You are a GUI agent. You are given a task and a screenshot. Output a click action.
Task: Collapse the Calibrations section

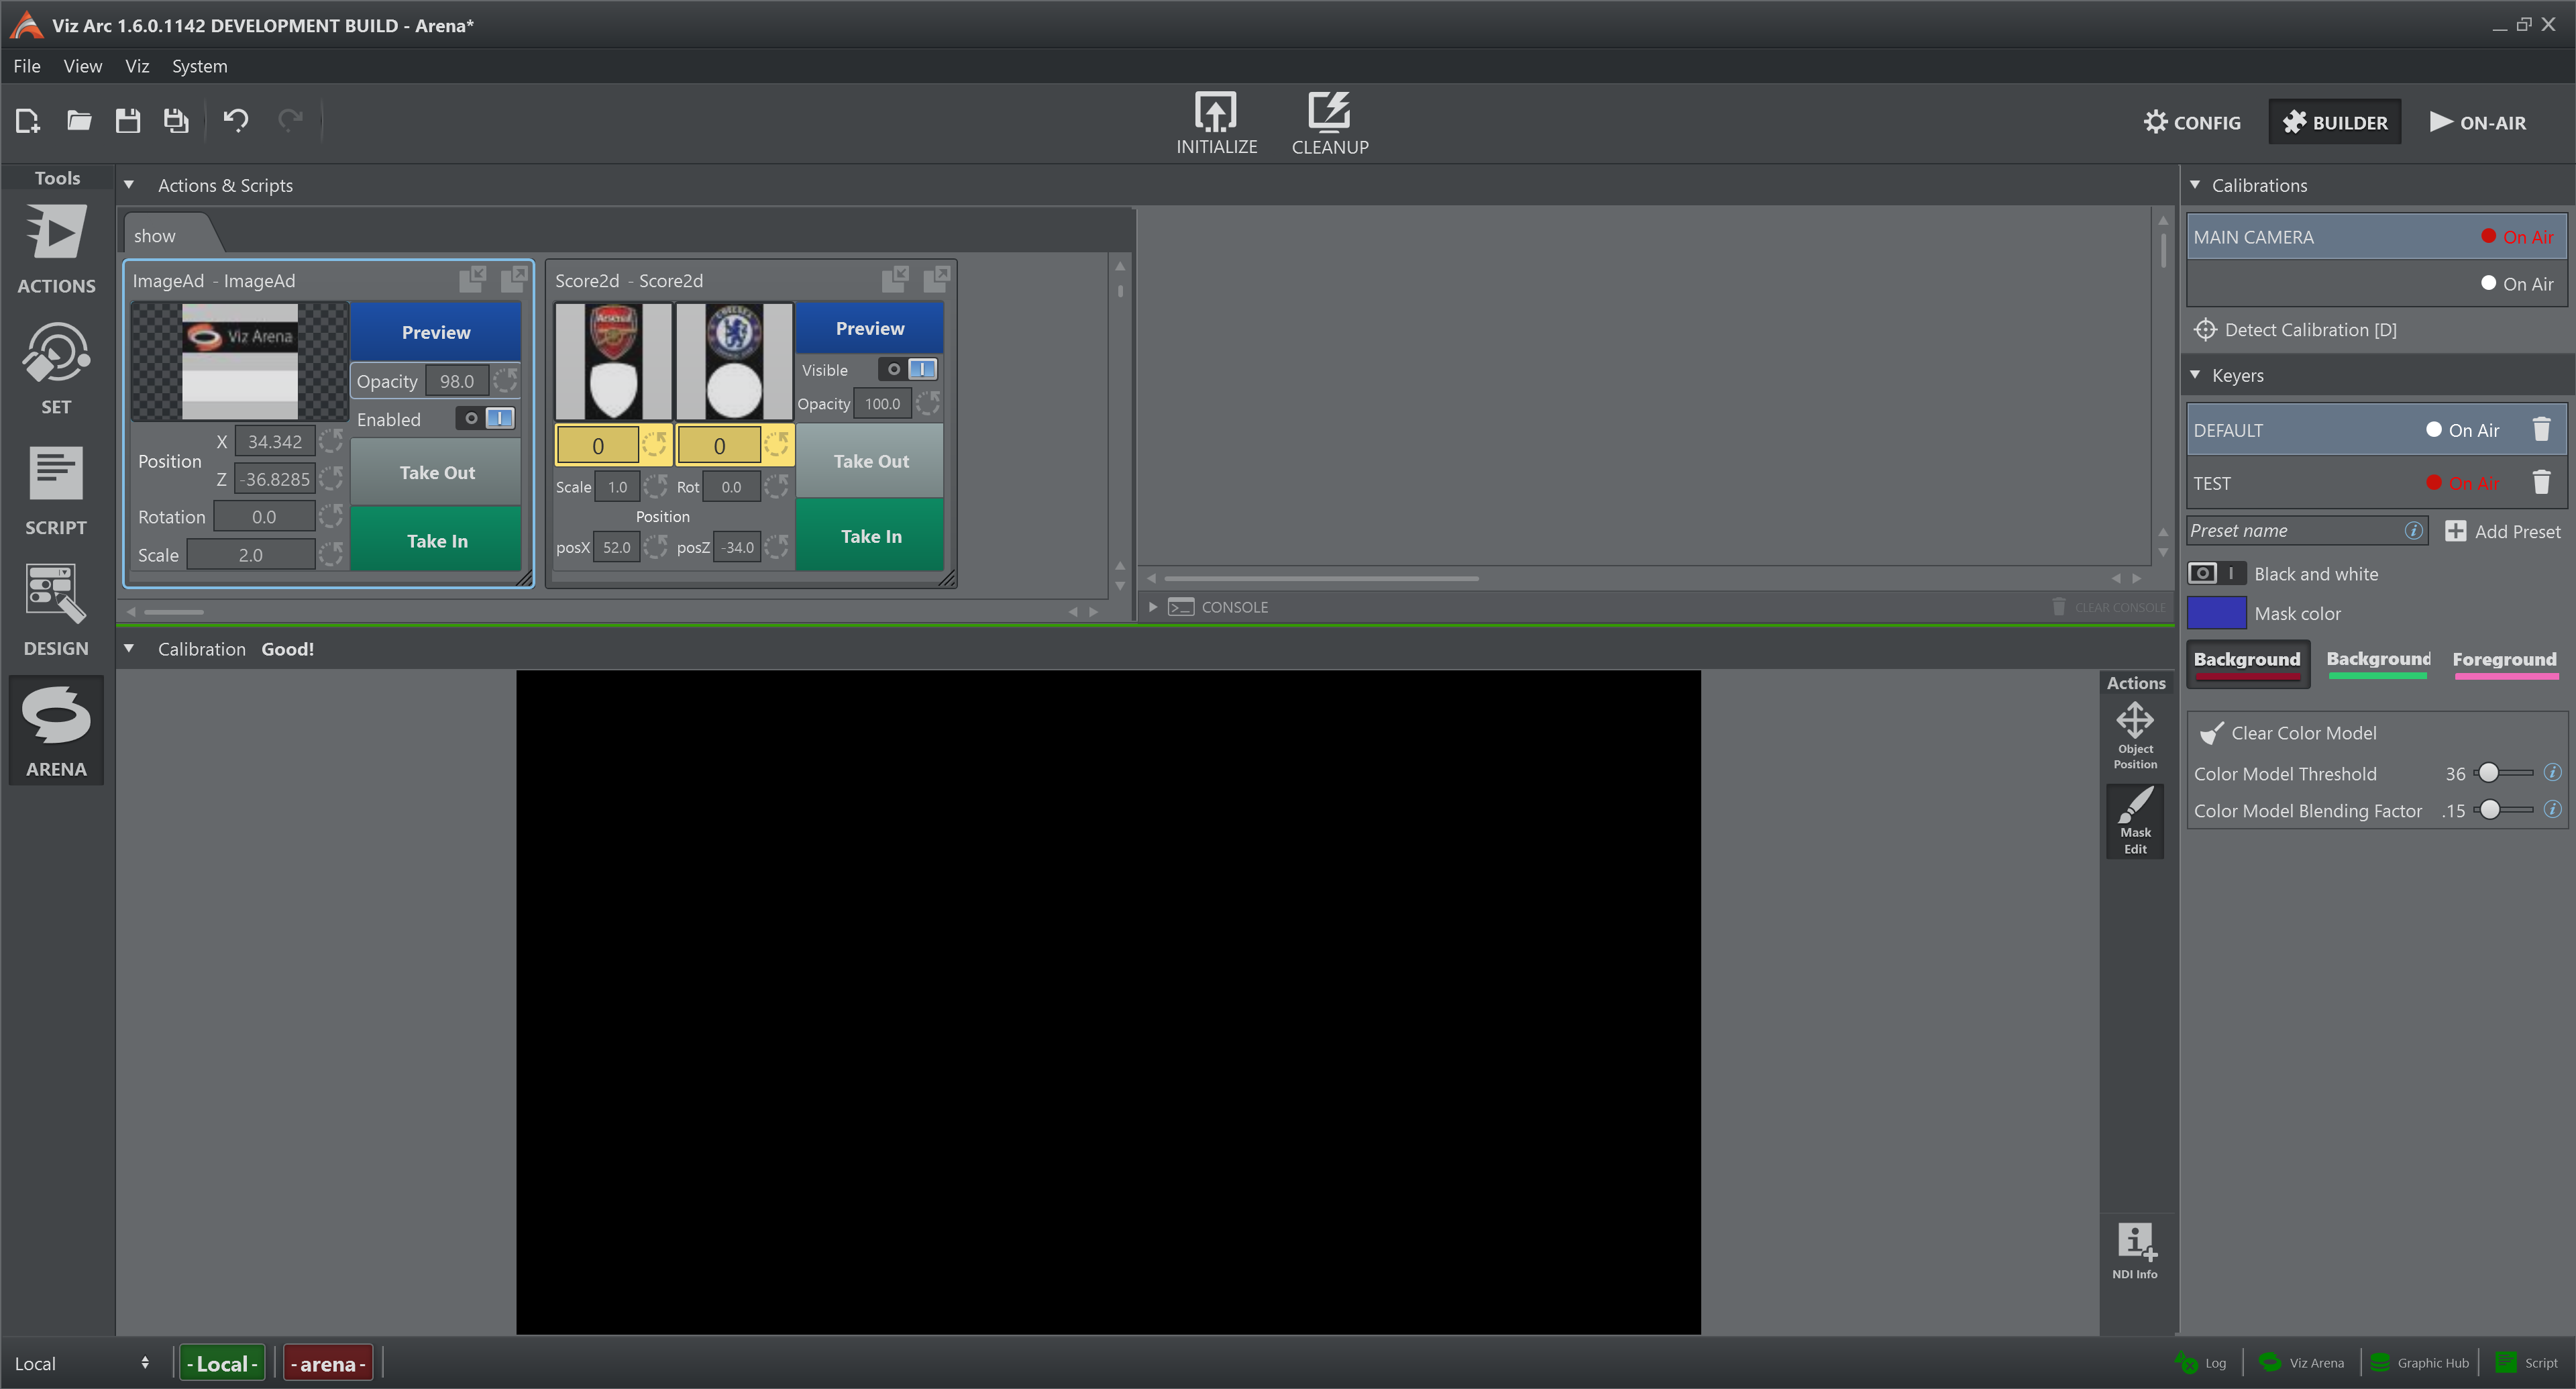tap(2195, 185)
